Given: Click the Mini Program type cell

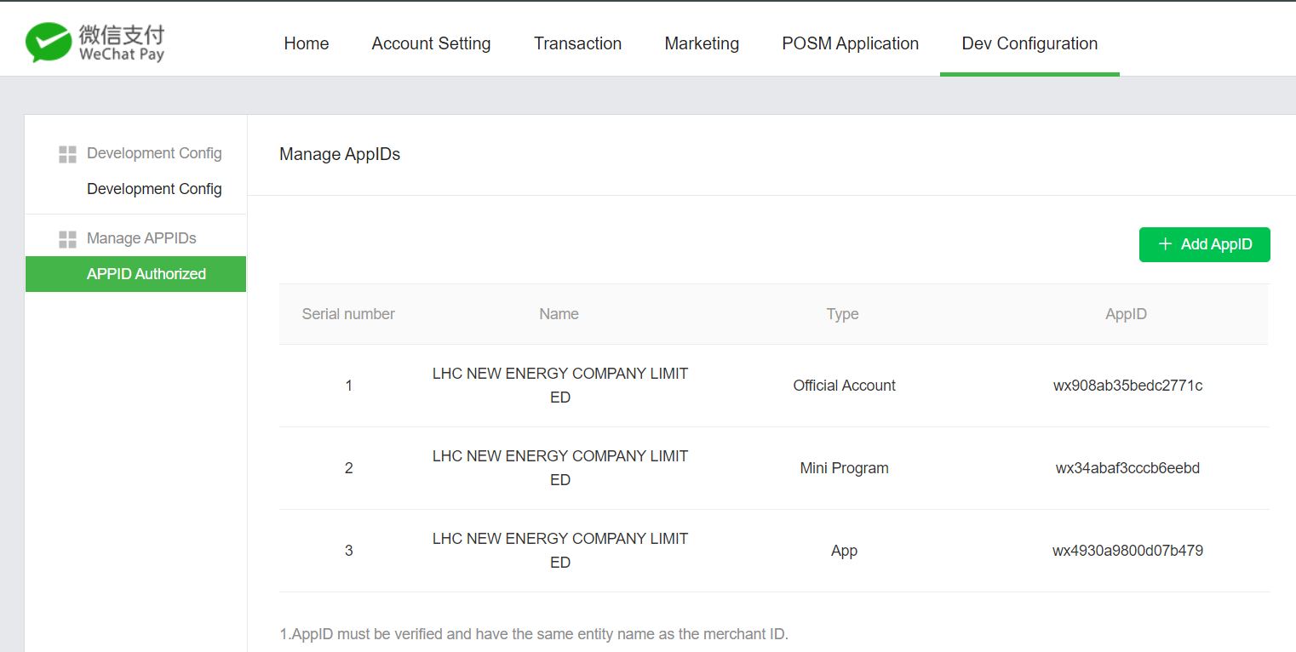Looking at the screenshot, I should (x=844, y=468).
